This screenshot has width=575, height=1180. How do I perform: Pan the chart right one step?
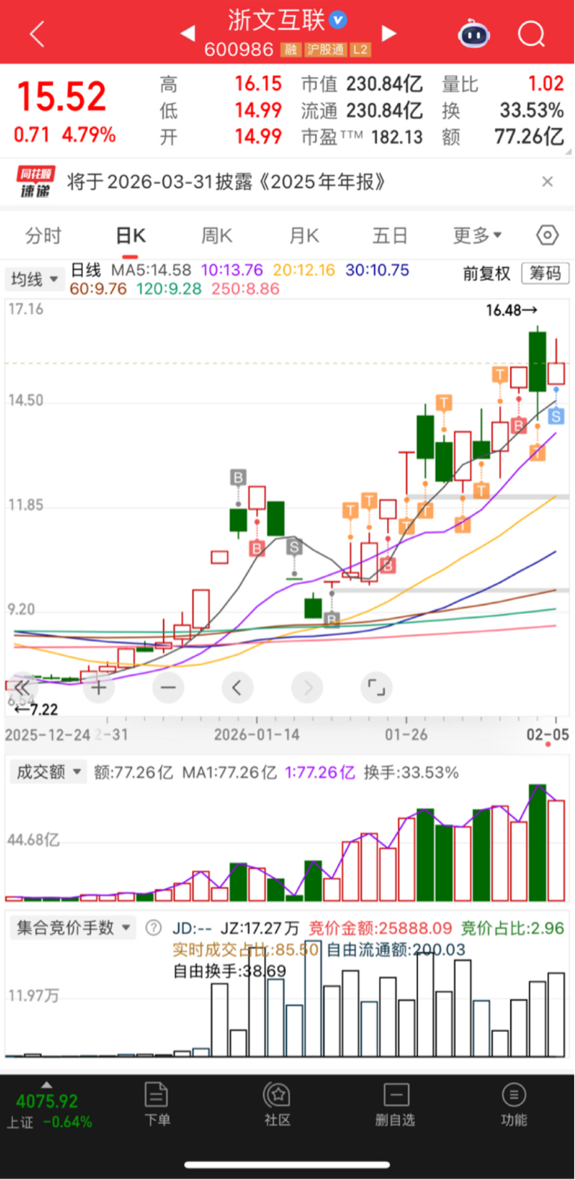tap(307, 687)
